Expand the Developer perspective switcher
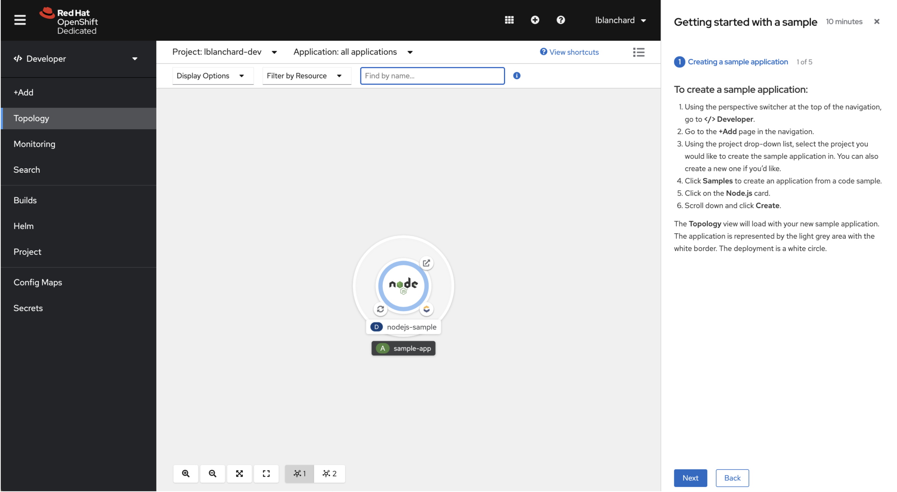This screenshot has width=897, height=492. click(76, 59)
